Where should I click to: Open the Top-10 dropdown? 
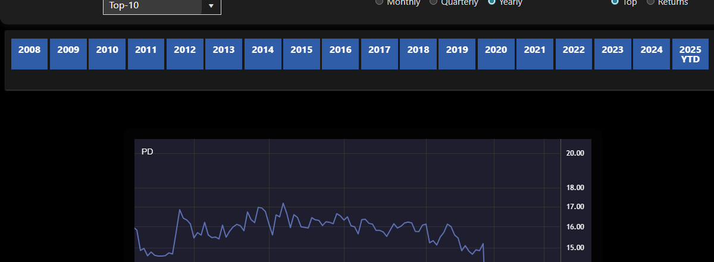pos(162,5)
